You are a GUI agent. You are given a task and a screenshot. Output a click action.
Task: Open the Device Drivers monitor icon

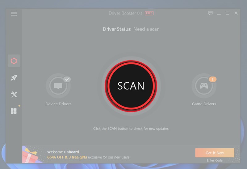click(x=58, y=86)
